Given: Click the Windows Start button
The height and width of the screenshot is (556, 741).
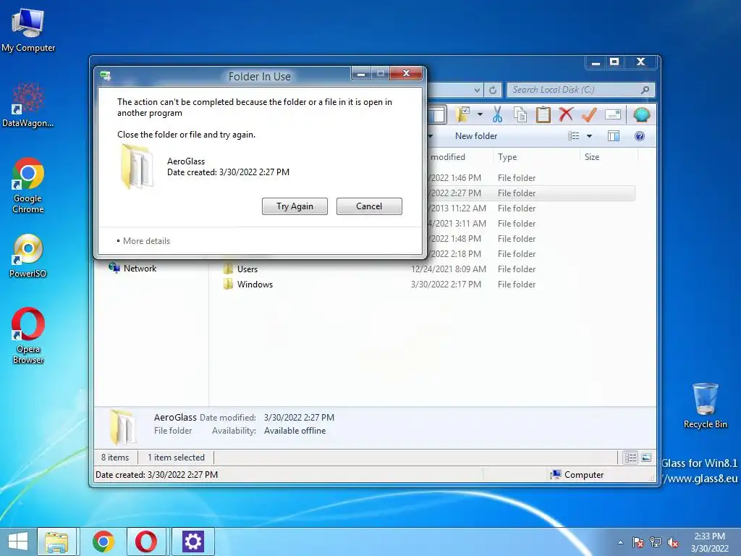Looking at the screenshot, I should [x=18, y=542].
